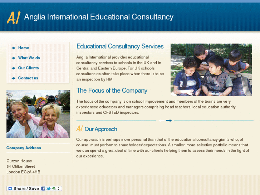
Task: Click the Educational Consultancy Services heading
Action: pyautogui.click(x=120, y=46)
